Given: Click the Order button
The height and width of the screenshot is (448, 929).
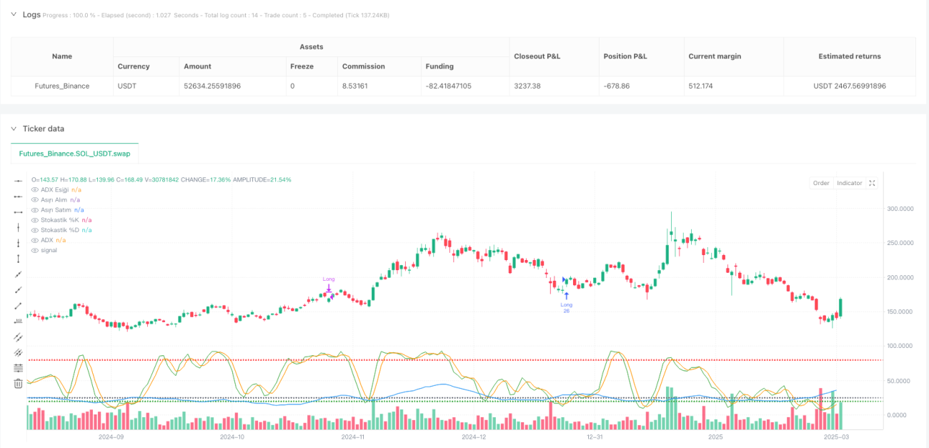Looking at the screenshot, I should point(821,183).
